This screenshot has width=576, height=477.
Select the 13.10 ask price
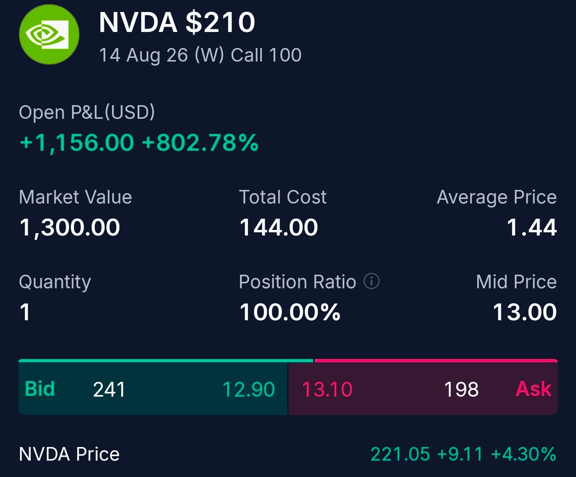tap(327, 389)
